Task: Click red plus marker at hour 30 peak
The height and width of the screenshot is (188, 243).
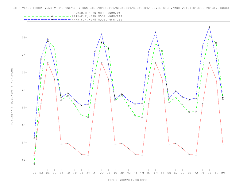Action: pos(102,63)
